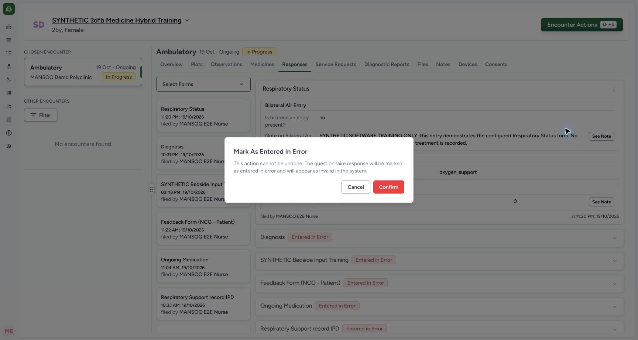This screenshot has height=340, width=638.
Task: Cancel the Mark As Entered In Error dialog
Action: coord(356,187)
